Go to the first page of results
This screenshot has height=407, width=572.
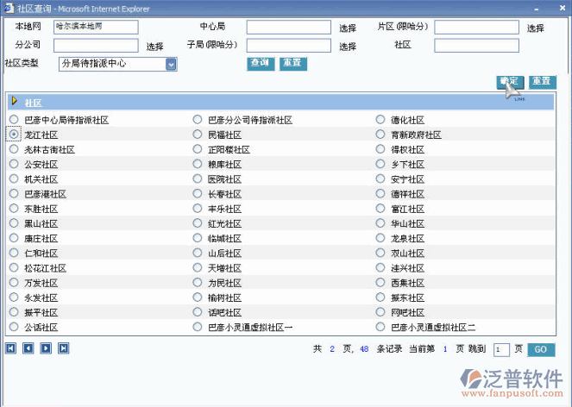coord(10,348)
